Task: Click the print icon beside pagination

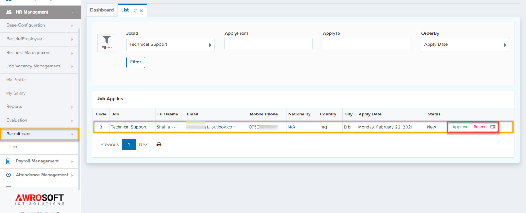Action: pyautogui.click(x=159, y=144)
